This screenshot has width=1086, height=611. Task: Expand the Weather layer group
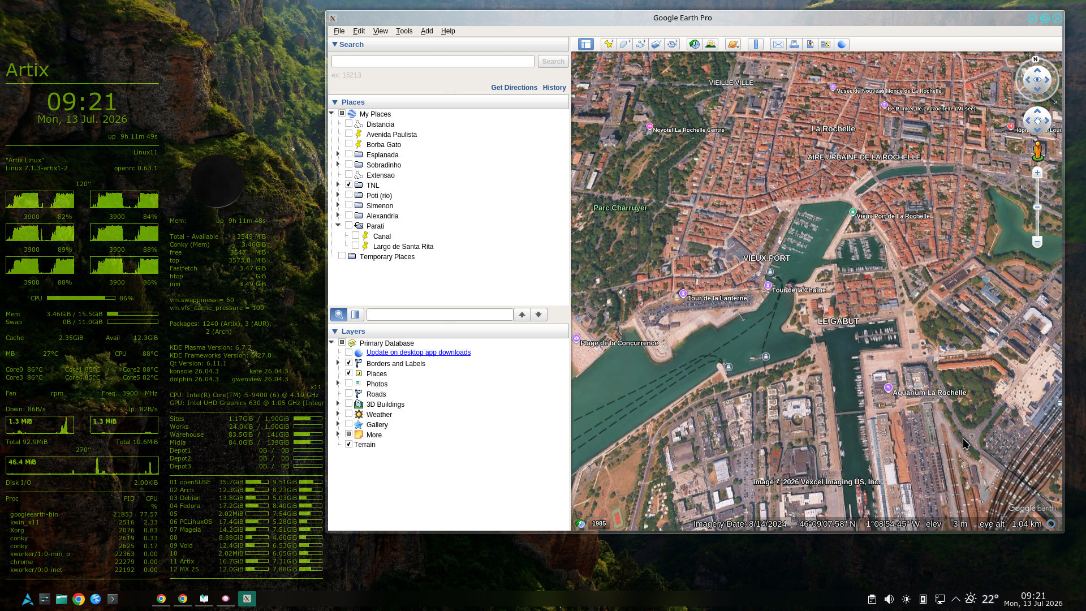click(x=338, y=414)
